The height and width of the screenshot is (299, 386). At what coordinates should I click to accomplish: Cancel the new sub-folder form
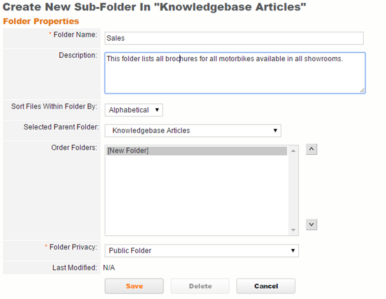[x=265, y=286]
